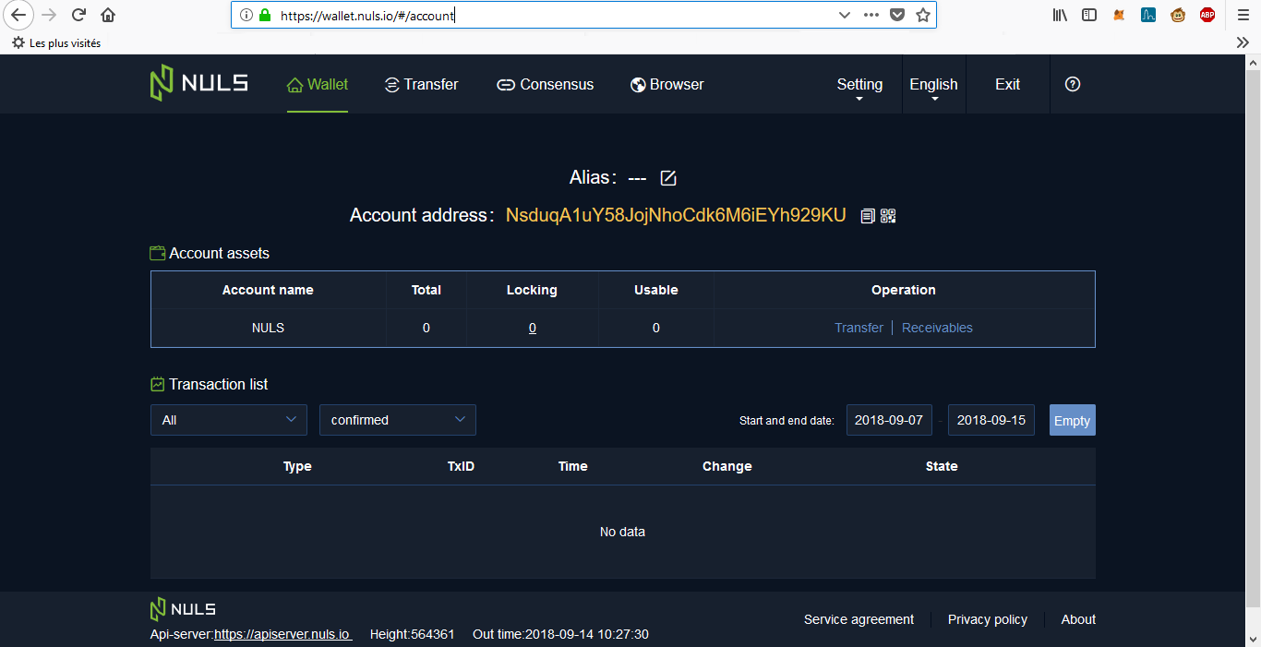Open the All transaction type dropdown
Image resolution: width=1261 pixels, height=647 pixels.
229,420
